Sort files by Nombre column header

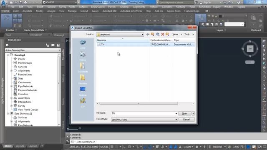(123, 40)
